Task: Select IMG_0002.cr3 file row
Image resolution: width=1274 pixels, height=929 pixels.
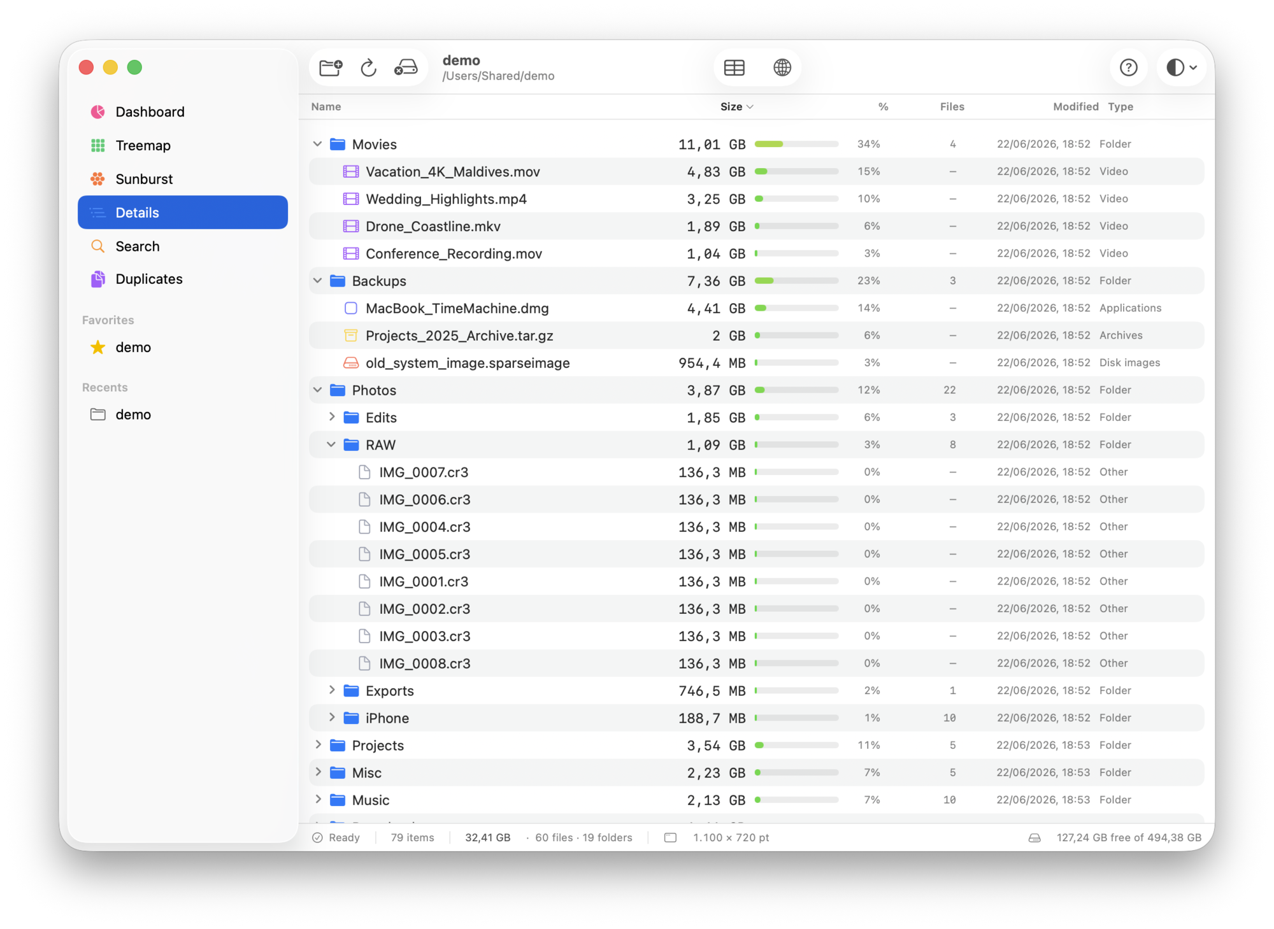Action: (757, 609)
